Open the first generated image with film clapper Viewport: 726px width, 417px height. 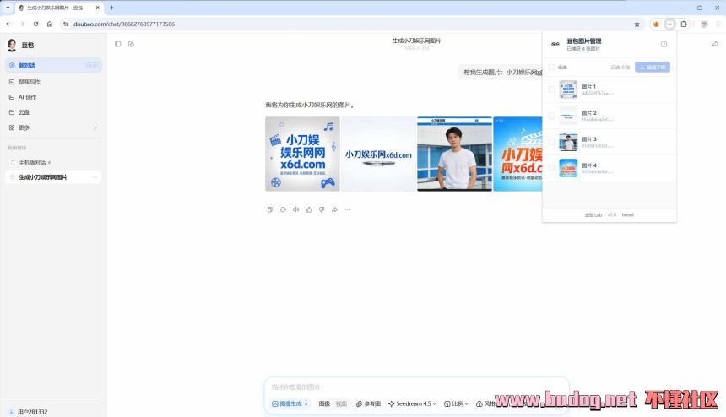(x=302, y=154)
